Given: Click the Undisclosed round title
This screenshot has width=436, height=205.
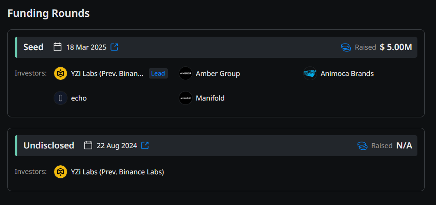Looking at the screenshot, I should 49,145.
